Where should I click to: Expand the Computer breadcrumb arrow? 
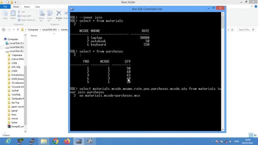tap(40, 29)
